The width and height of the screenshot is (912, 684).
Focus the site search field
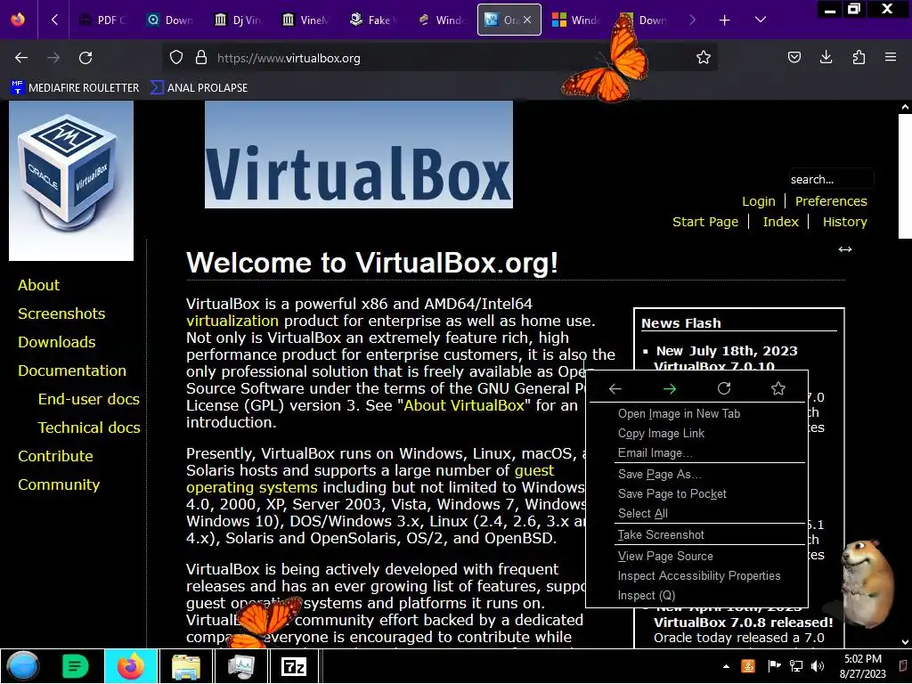coord(831,179)
